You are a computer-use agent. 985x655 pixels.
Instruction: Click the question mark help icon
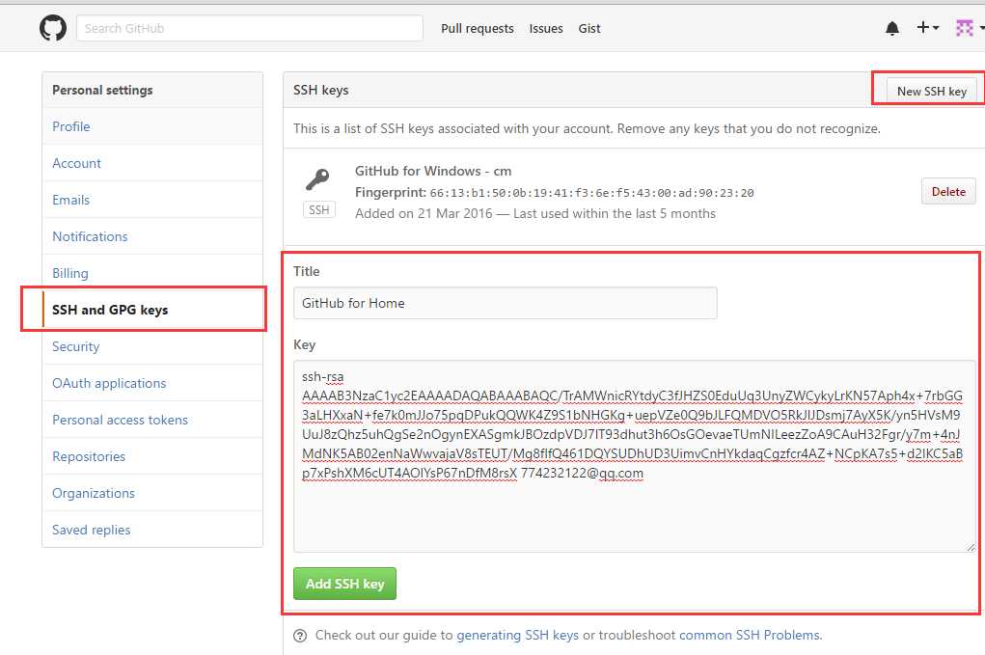tap(300, 636)
